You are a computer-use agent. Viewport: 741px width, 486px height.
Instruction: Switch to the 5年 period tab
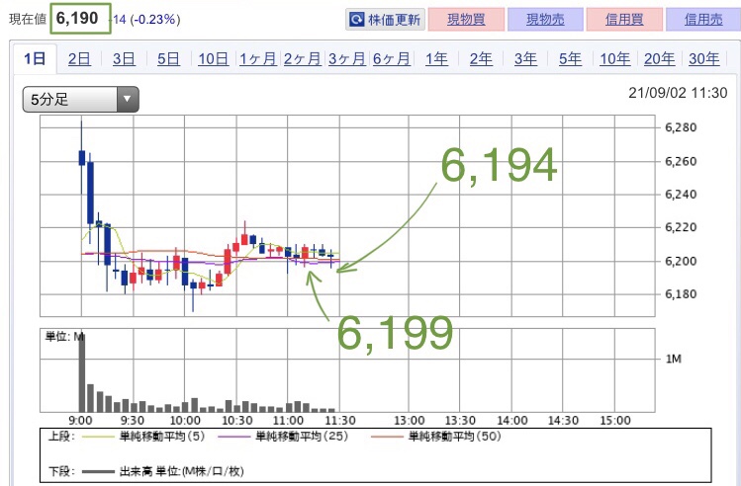point(570,59)
